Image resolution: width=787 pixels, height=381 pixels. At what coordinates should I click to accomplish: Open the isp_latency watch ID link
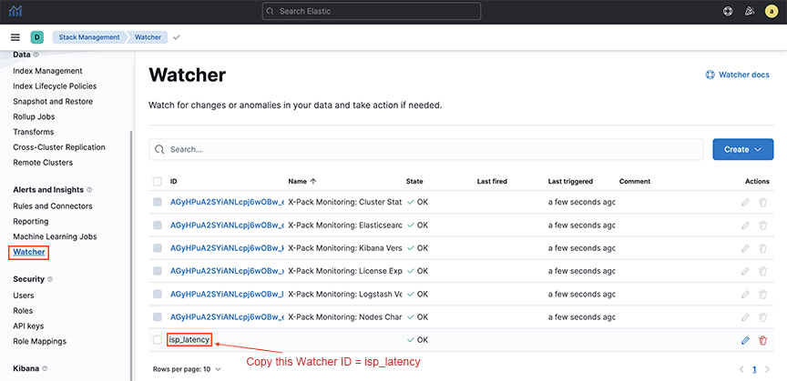point(189,340)
